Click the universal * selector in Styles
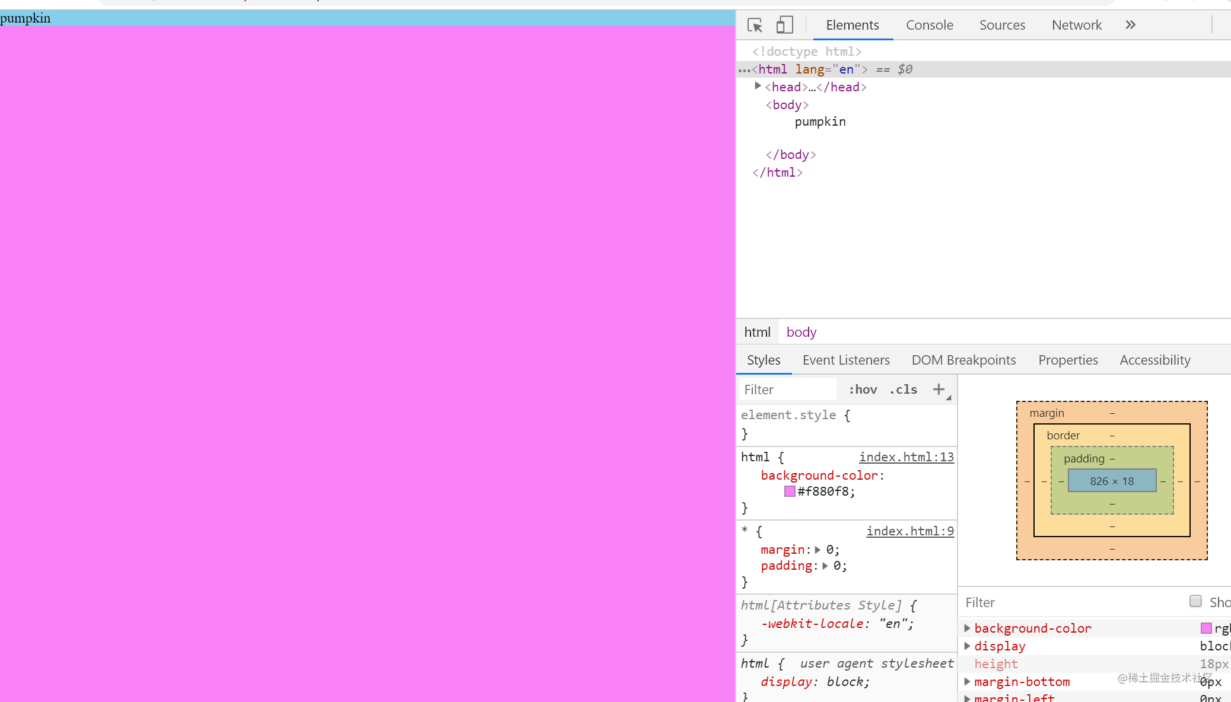The width and height of the screenshot is (1231, 702). tap(745, 531)
